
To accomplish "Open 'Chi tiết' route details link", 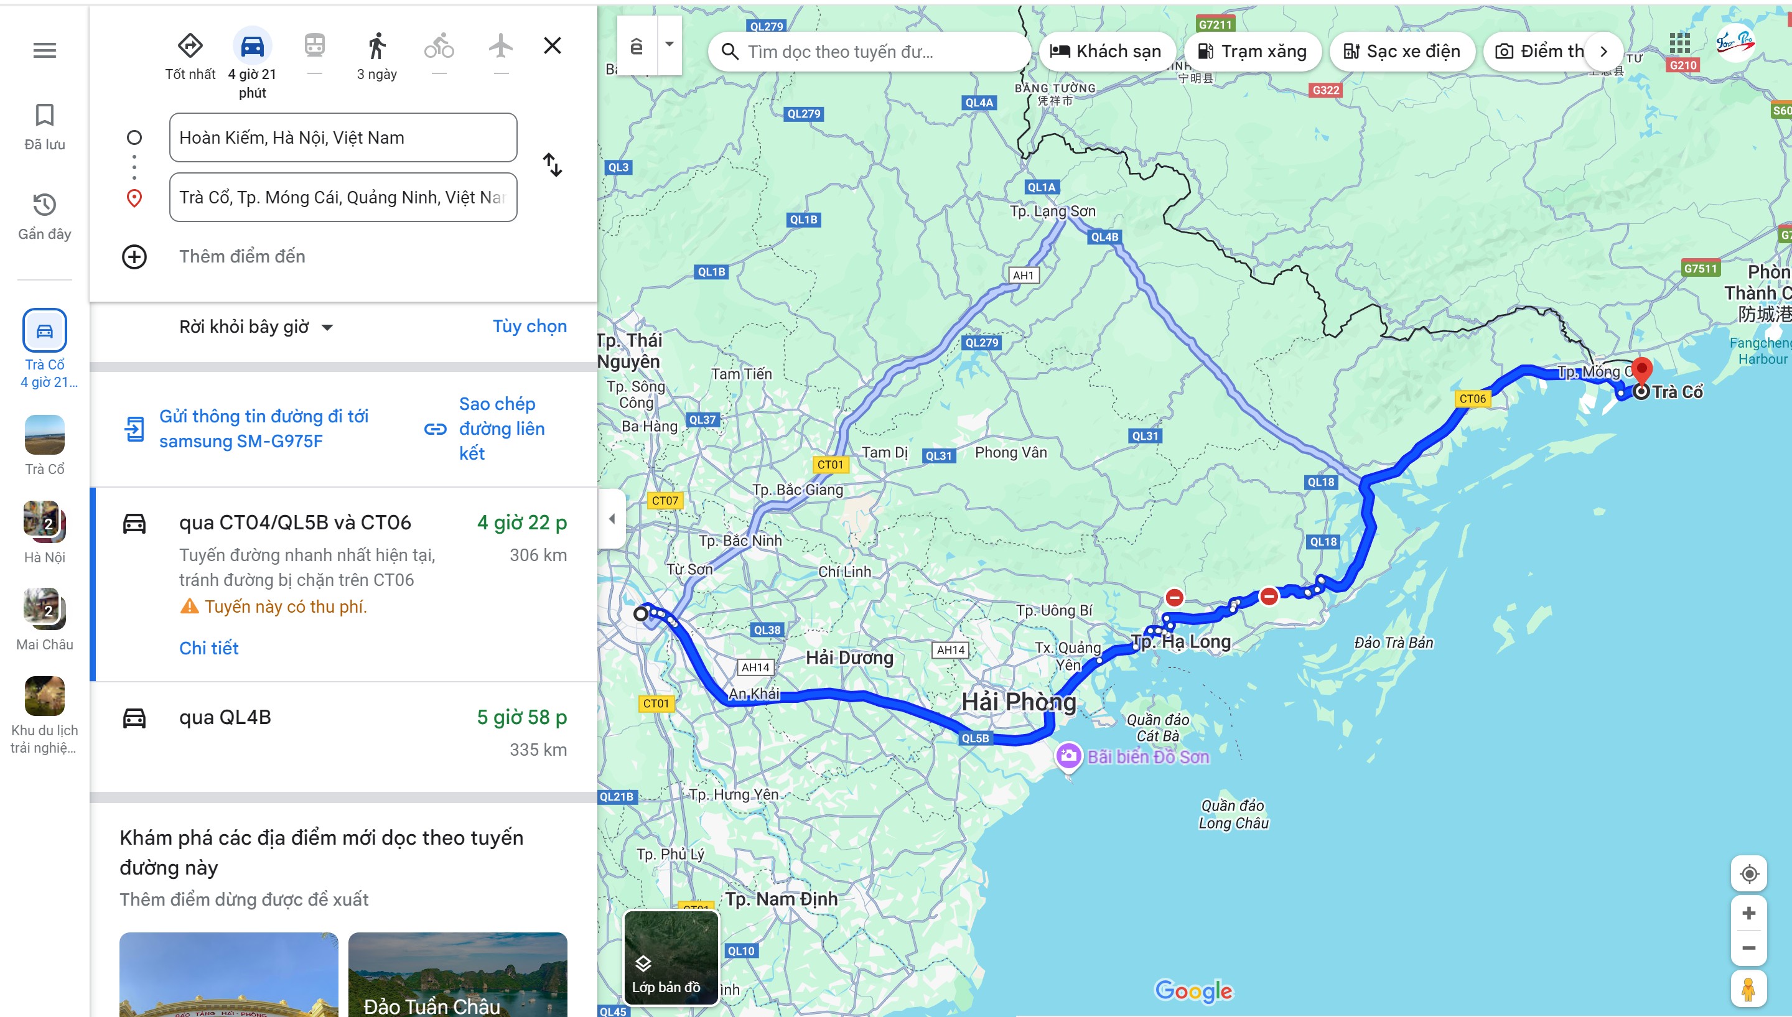I will tap(209, 648).
